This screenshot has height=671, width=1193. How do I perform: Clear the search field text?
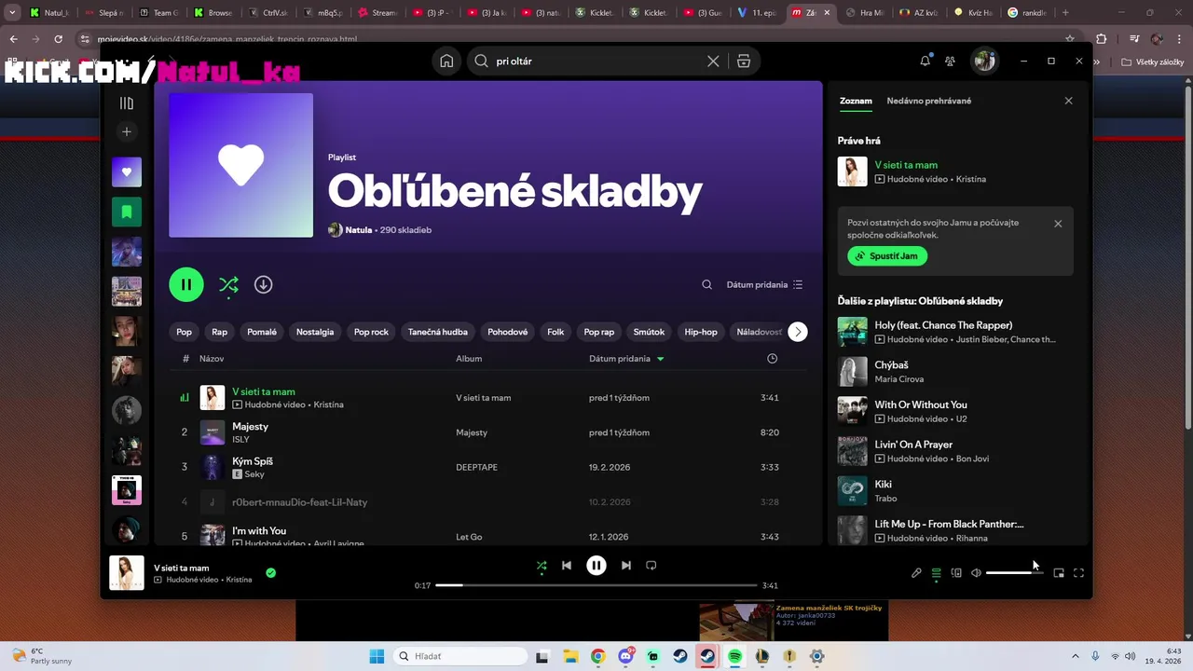click(x=713, y=61)
